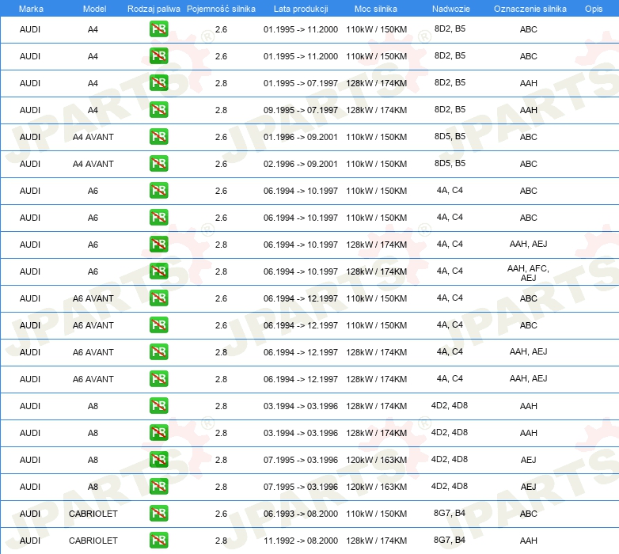Screen dimensions: 619x554
Task: Click 'CABRIOLET' in the 2.6 engine row
Action: 93,514
